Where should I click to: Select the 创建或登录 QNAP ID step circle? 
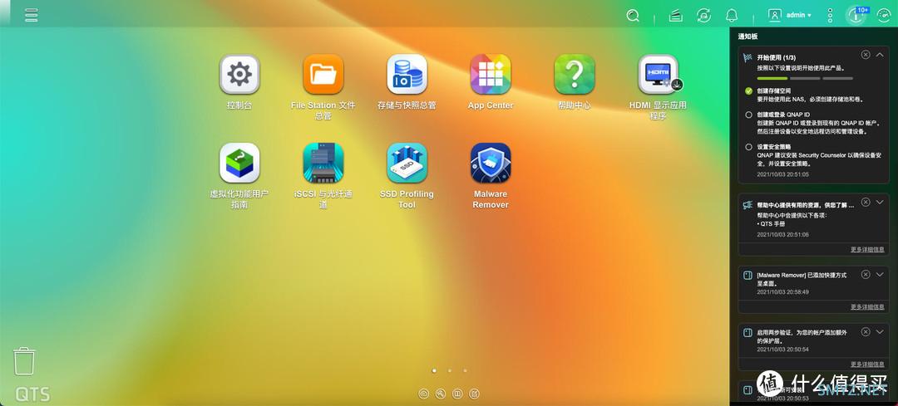coord(748,115)
